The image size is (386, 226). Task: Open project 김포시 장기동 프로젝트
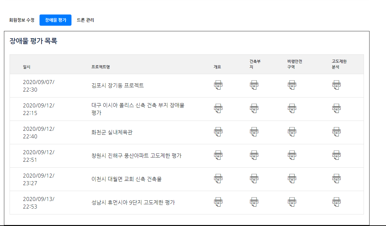[118, 85]
